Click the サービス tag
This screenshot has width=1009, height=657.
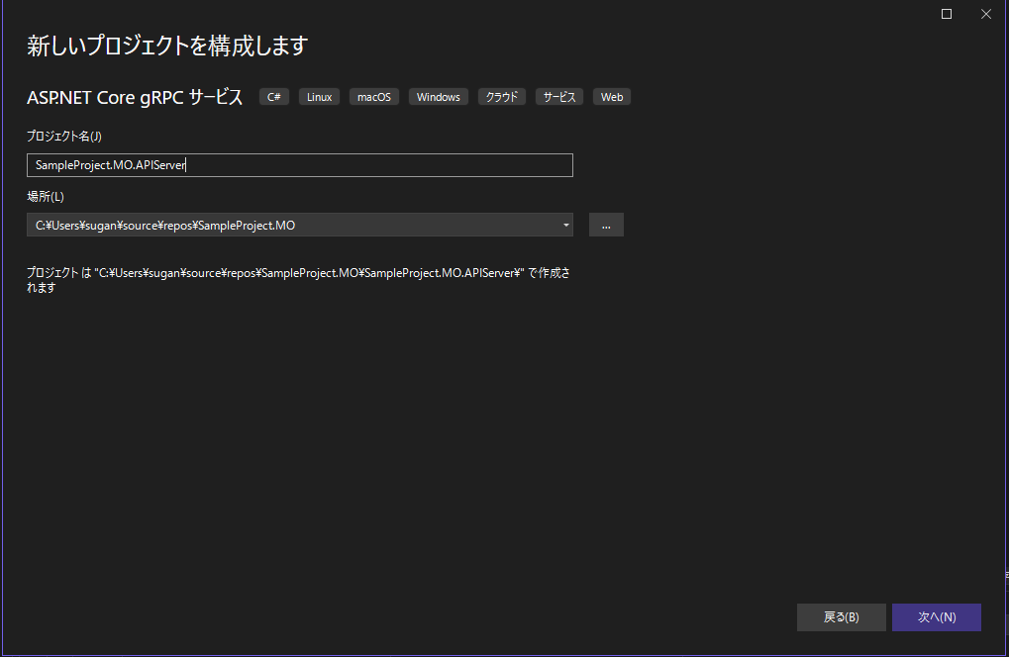click(x=558, y=96)
